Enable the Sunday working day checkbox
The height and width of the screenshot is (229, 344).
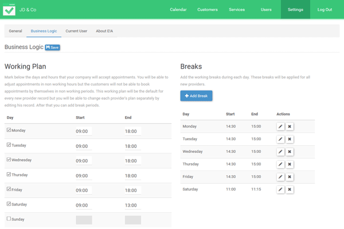[9, 219]
